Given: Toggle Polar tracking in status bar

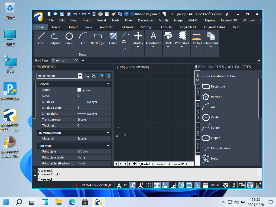Looking at the screenshot, I should [181, 185].
